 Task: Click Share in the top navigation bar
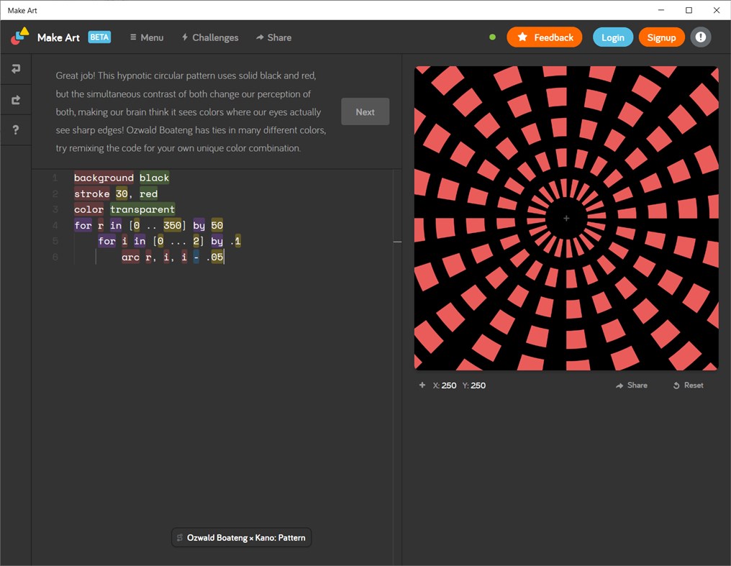coord(273,37)
